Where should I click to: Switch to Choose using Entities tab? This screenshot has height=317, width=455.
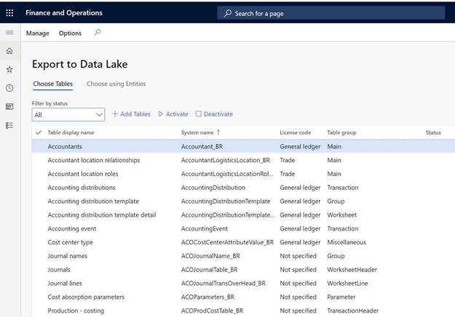click(x=116, y=84)
